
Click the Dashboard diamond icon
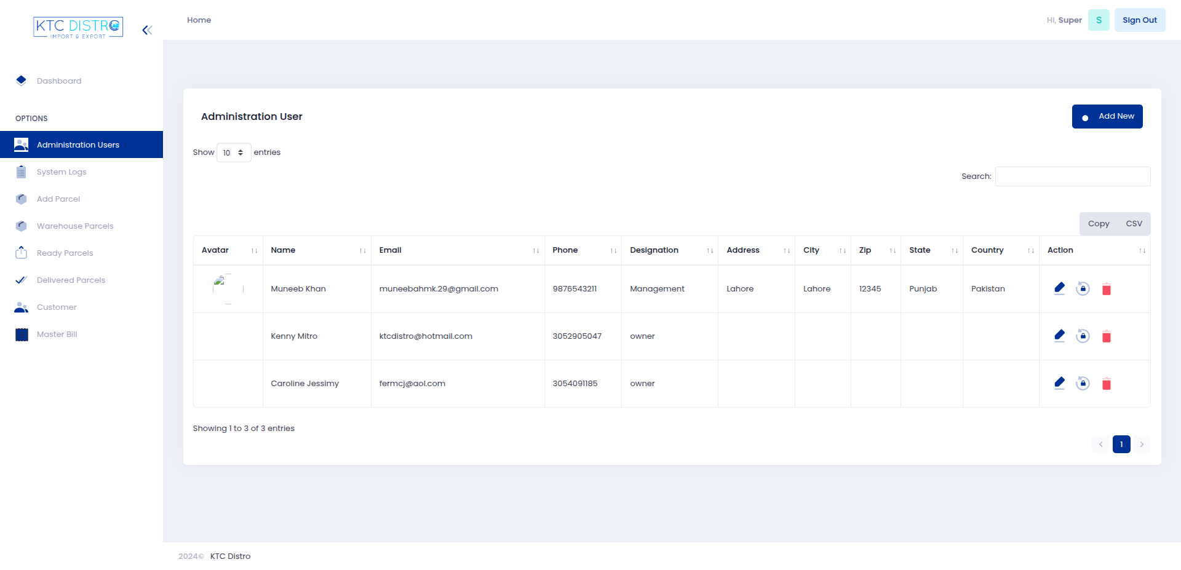pos(21,80)
